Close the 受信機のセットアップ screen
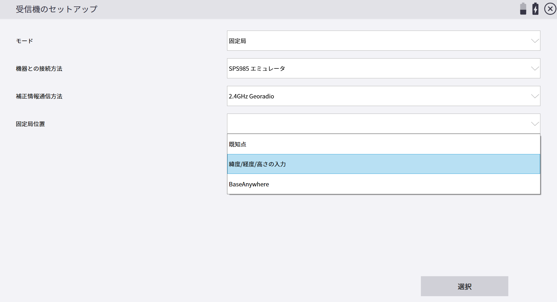 550,9
